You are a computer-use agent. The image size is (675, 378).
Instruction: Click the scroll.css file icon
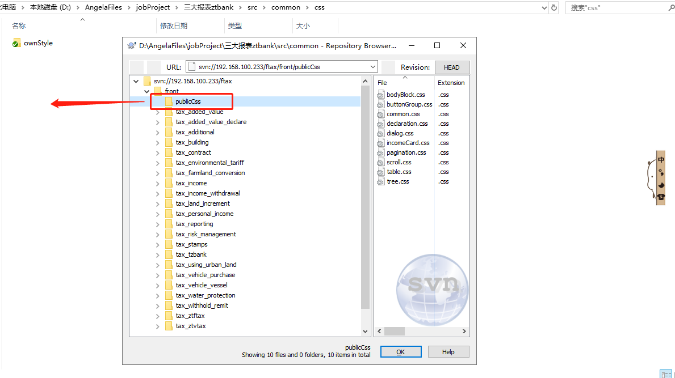[x=381, y=162]
